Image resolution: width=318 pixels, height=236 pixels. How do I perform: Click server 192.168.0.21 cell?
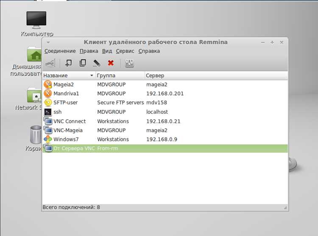coord(163,121)
